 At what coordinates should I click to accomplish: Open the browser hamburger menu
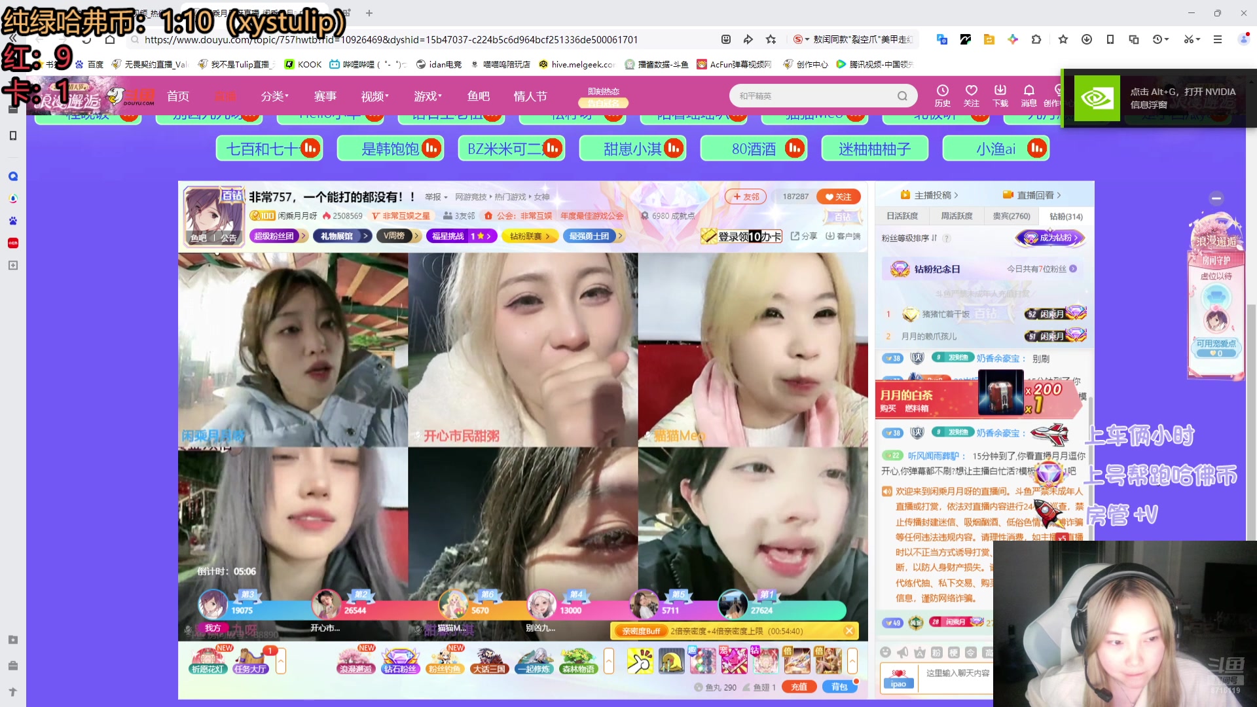[x=1217, y=39]
